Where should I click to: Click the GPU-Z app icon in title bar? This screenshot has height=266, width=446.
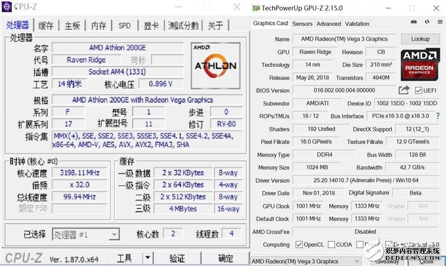[x=256, y=8]
